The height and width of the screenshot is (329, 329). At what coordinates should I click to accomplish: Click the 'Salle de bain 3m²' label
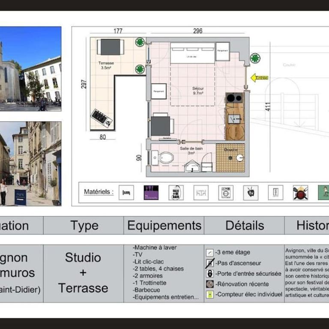191,151
